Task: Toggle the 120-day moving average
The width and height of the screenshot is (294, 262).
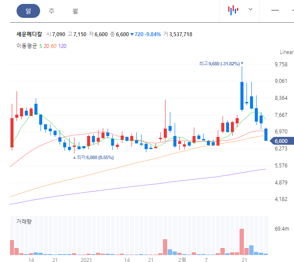Action: (x=62, y=46)
